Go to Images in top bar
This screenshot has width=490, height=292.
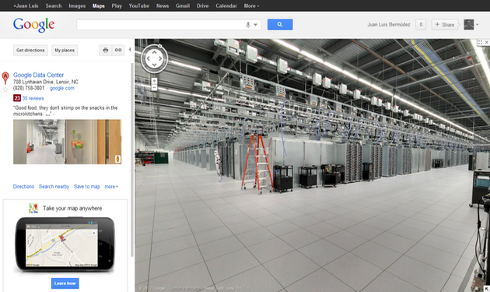click(77, 5)
